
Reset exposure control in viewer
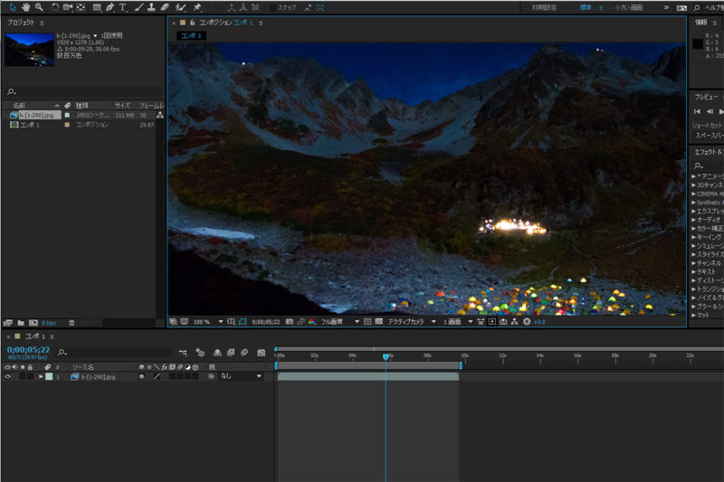[x=527, y=322]
